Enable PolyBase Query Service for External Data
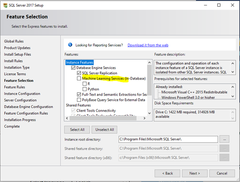The image size is (240, 182). (79, 100)
